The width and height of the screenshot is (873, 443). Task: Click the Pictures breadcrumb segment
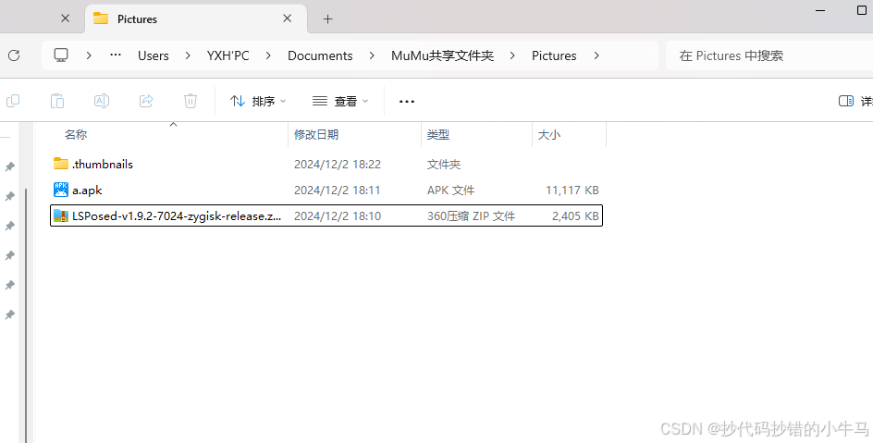(554, 55)
